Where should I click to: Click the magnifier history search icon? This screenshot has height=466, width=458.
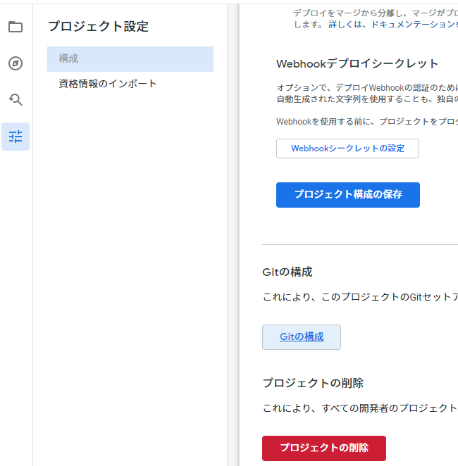coord(16,100)
